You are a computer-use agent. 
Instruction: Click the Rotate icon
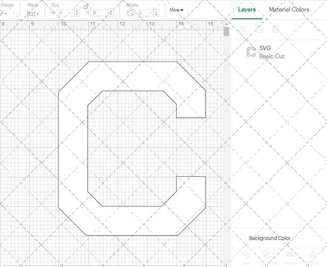point(130,13)
